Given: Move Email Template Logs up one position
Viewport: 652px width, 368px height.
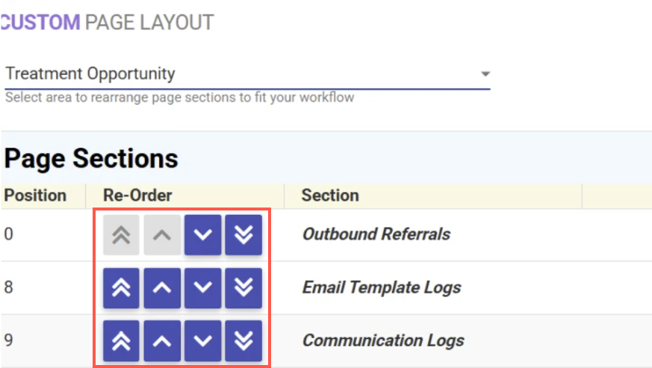Looking at the screenshot, I should click(162, 288).
